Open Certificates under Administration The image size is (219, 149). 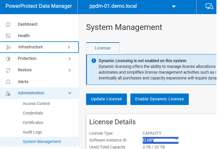click(x=33, y=123)
